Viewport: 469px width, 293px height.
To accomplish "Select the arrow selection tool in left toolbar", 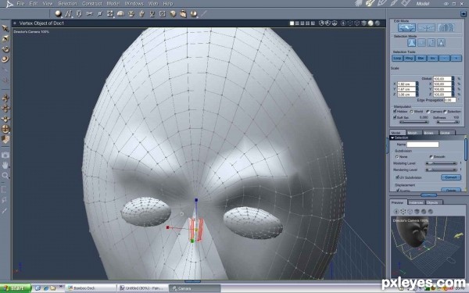I will (5, 28).
